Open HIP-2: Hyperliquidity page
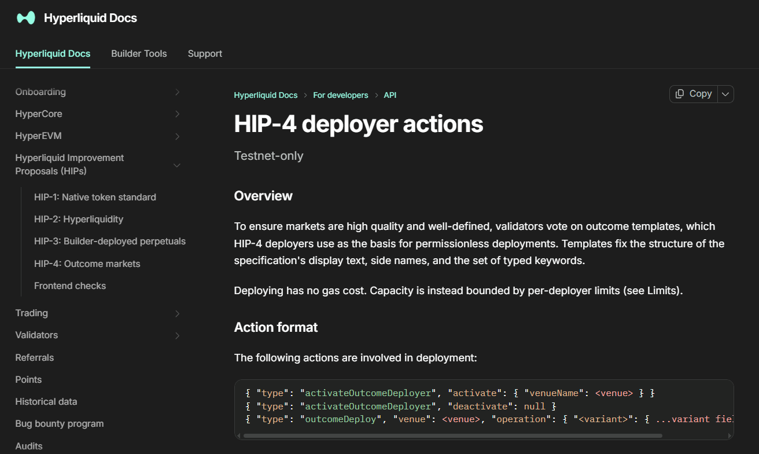Image resolution: width=759 pixels, height=454 pixels. click(x=79, y=219)
